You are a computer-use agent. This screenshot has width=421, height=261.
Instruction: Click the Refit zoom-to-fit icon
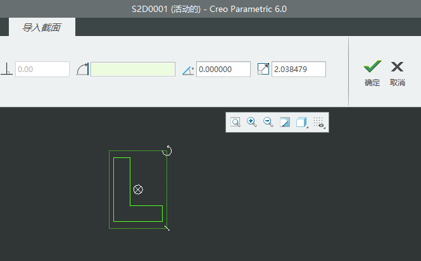(x=236, y=123)
